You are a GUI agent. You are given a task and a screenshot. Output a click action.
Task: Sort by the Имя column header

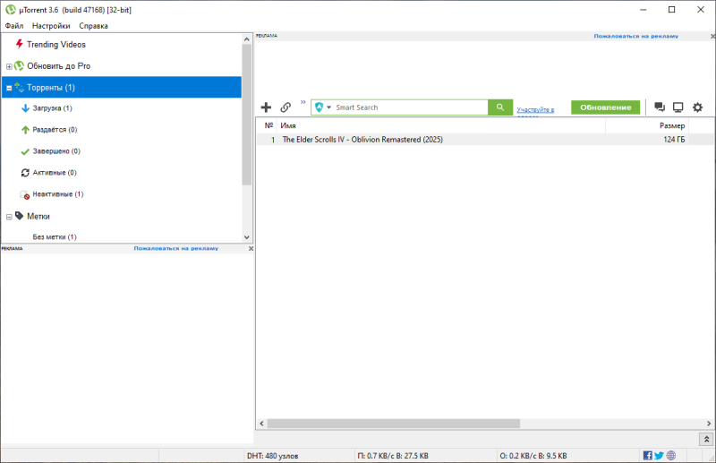(x=441, y=125)
